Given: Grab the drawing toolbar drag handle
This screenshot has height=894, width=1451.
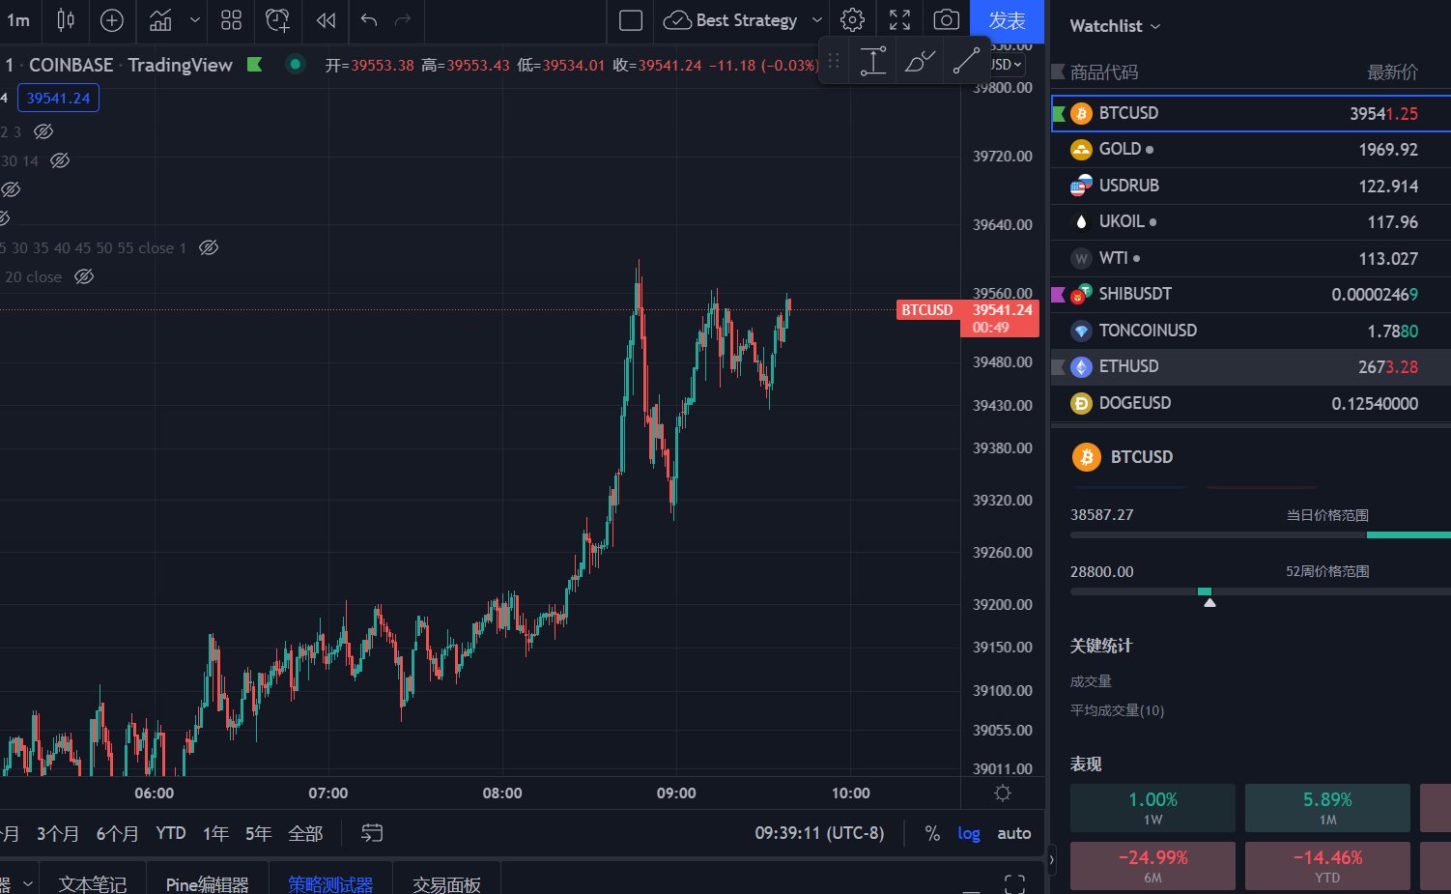Looking at the screenshot, I should tap(834, 62).
